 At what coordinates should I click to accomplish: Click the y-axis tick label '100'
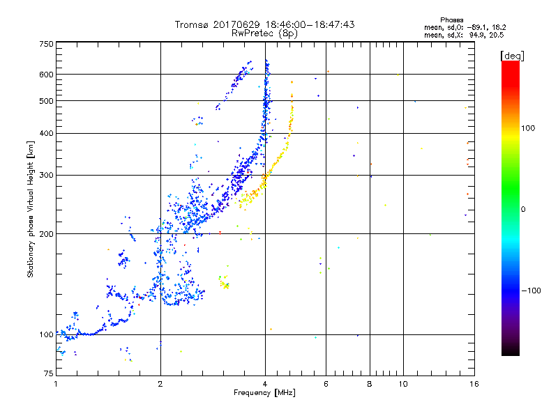(47, 335)
